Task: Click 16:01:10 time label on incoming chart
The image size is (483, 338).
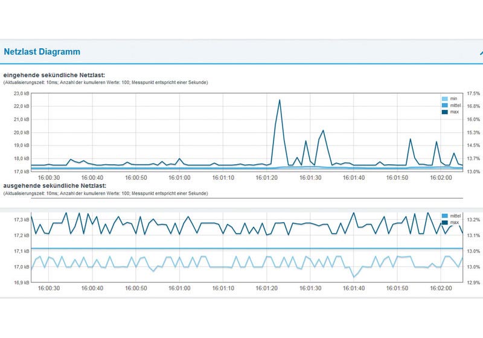Action: pos(223,177)
